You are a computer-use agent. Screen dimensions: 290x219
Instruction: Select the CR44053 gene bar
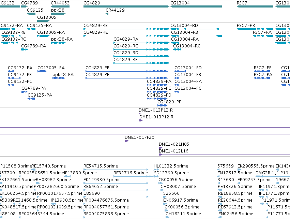coord(60,6)
